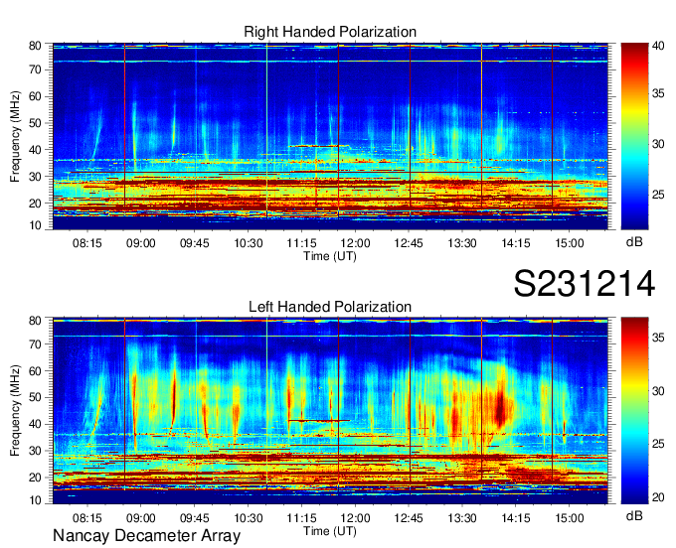
Task: Click the 14:15 tick on top plot time axis
Action: tap(516, 243)
